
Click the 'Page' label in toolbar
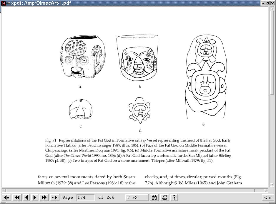[68, 198]
